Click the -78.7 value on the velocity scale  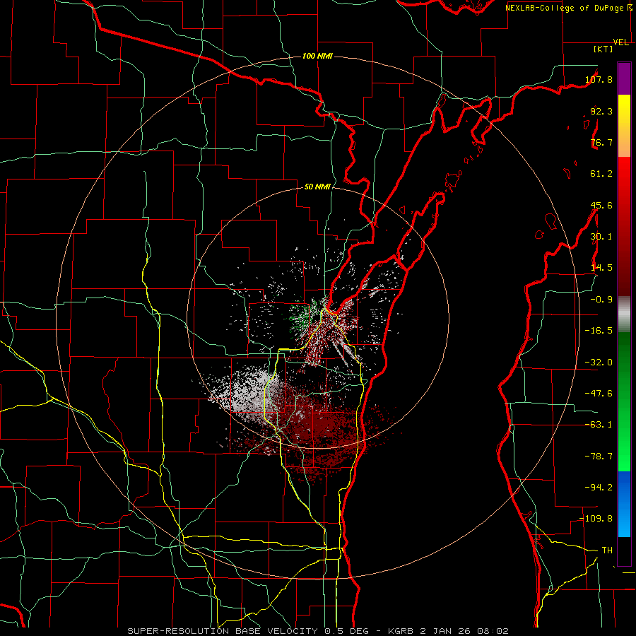599,457
